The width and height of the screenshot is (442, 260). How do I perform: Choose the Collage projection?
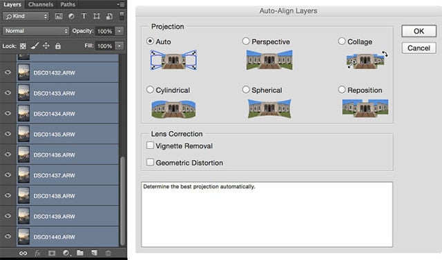pyautogui.click(x=342, y=41)
